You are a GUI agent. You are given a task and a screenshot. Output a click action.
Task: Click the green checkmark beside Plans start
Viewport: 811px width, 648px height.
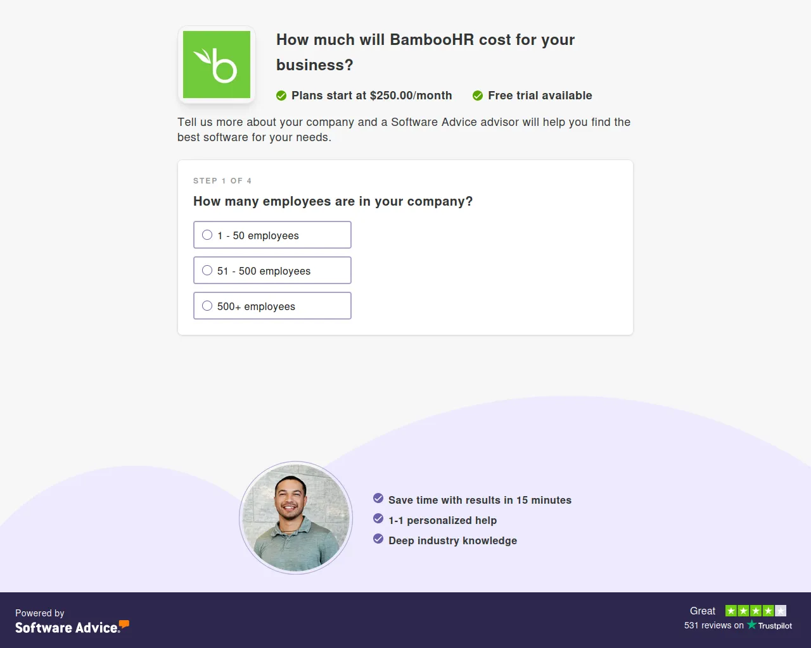(281, 96)
